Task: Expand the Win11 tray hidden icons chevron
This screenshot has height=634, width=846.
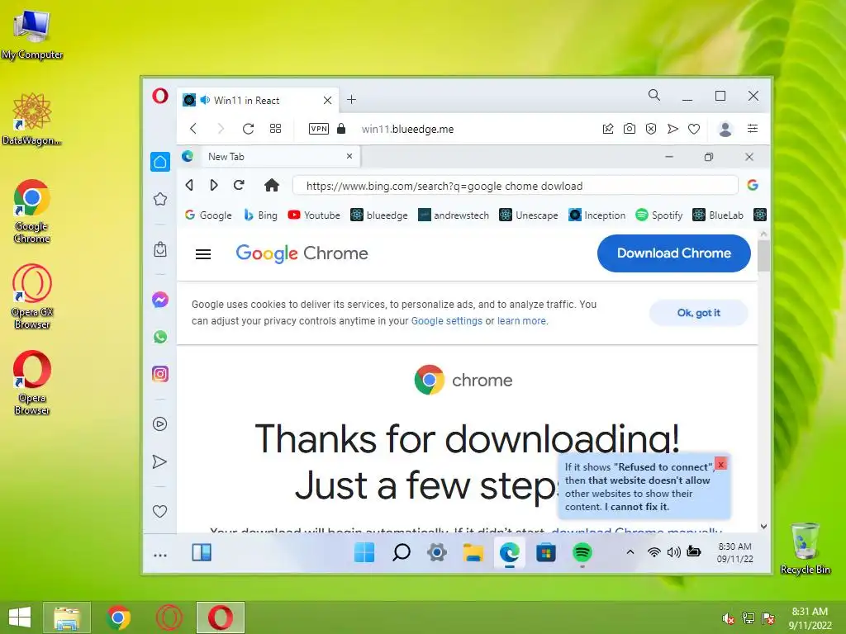Action: pos(630,552)
